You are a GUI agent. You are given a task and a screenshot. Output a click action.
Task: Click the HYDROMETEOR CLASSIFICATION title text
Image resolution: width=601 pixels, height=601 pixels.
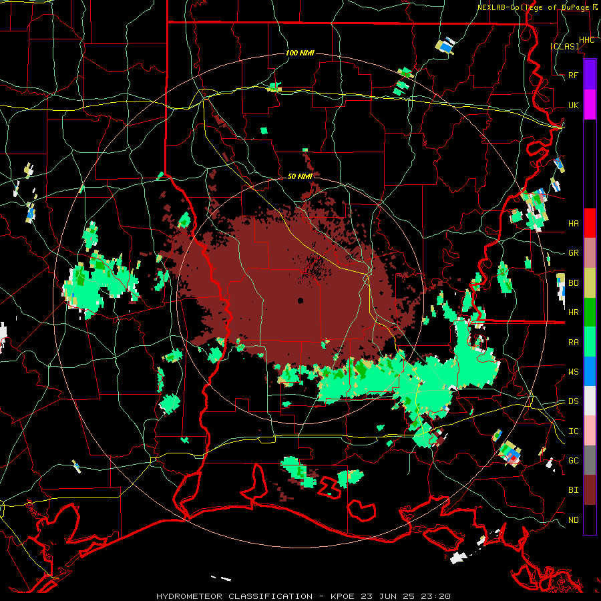pyautogui.click(x=234, y=596)
